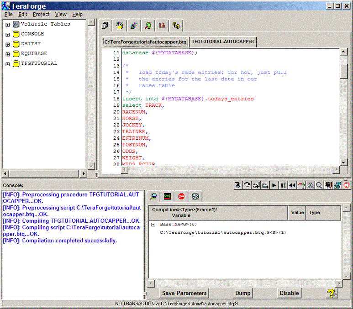Select the TFGTUTORIAL tree item
The image size is (353, 309).
[x=39, y=63]
